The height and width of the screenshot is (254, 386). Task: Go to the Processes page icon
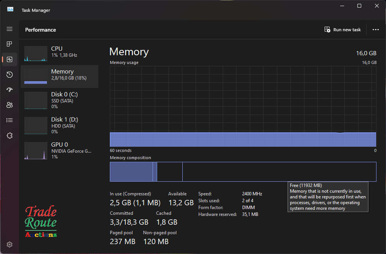(10, 44)
